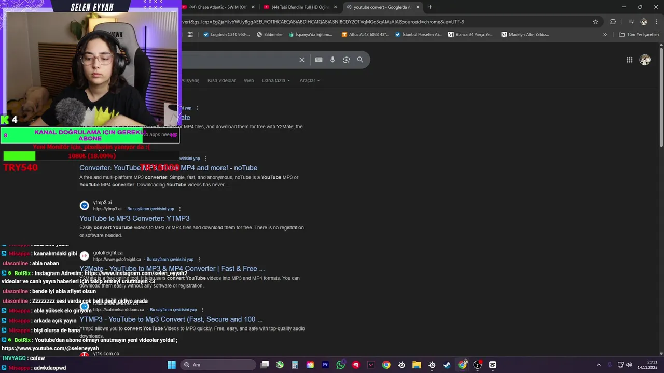Viewport: 664px width, 373px height.
Task: Open a new Chrome tab
Action: pyautogui.click(x=430, y=7)
